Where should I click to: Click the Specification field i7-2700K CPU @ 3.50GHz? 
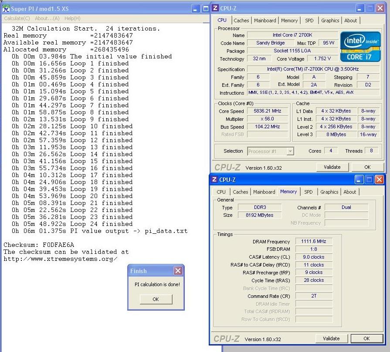[313, 69]
